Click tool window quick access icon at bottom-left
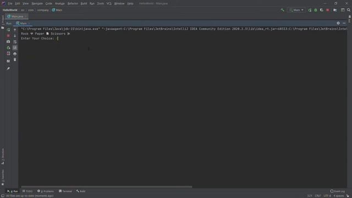Viewport: 352px width, 198px height. (x=2, y=196)
